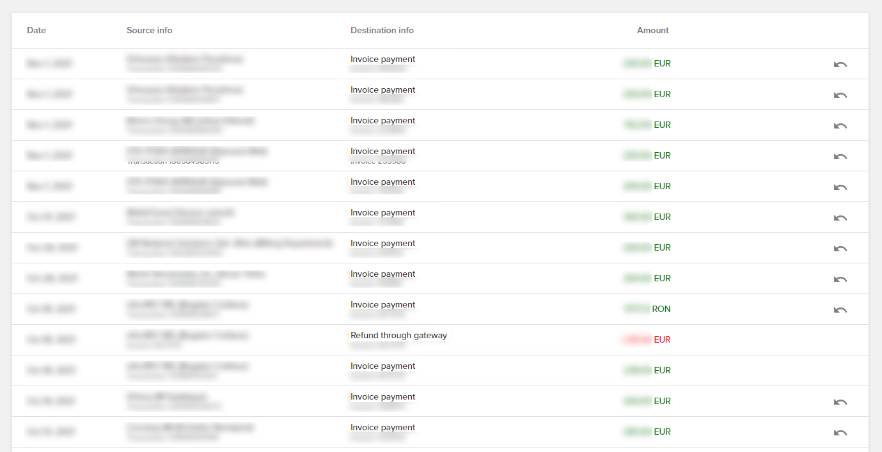Sort by the Date column header

click(x=36, y=30)
